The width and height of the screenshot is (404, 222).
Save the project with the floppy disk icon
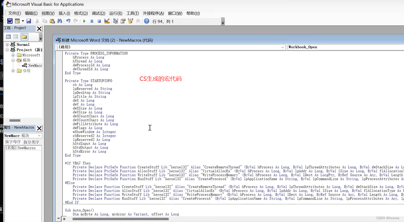coord(29,21)
